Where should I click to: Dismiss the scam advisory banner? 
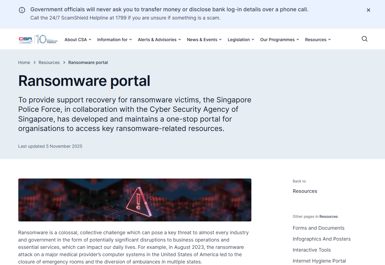[x=368, y=10]
